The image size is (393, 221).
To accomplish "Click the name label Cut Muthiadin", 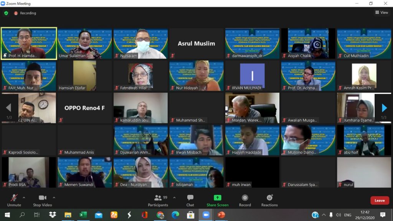I will (356, 56).
